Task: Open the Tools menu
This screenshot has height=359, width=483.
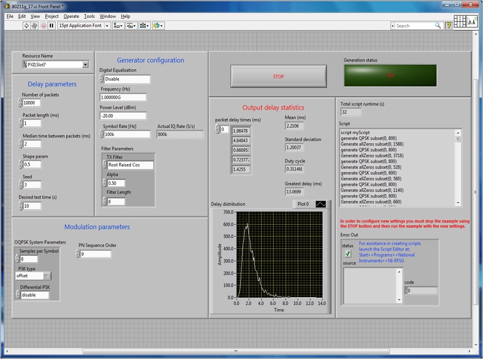Action: click(x=89, y=16)
